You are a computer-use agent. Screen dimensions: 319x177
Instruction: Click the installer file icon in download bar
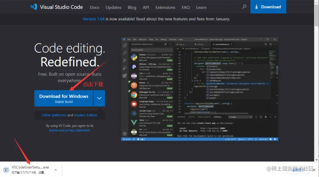pos(6,170)
